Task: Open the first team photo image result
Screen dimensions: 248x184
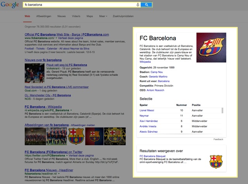Action: (35, 136)
